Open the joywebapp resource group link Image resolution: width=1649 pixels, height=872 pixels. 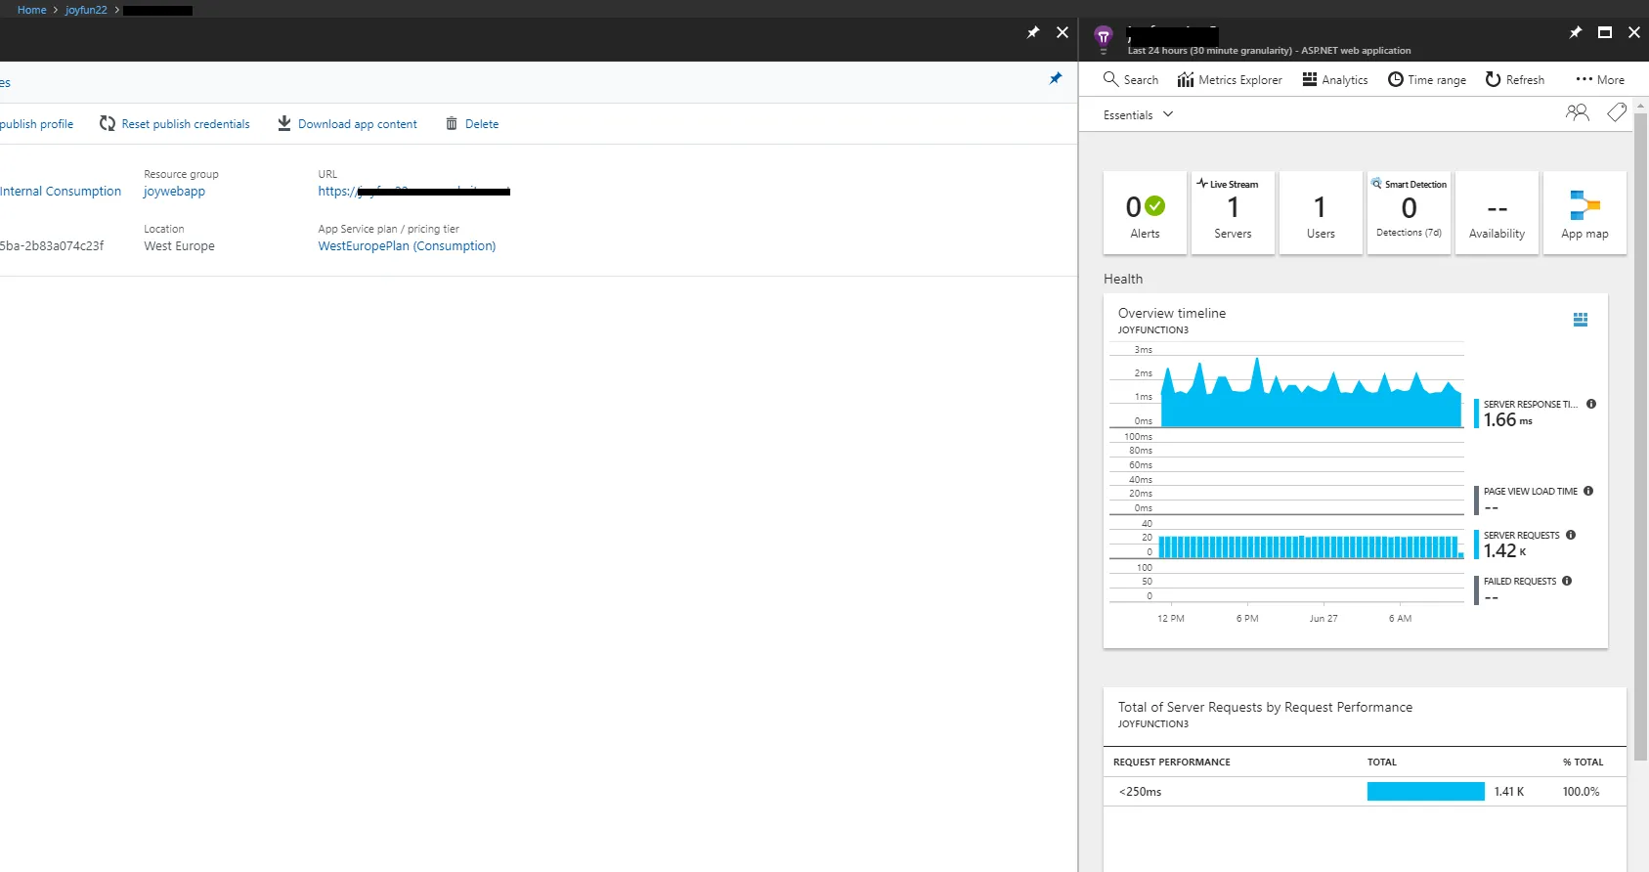pos(174,192)
